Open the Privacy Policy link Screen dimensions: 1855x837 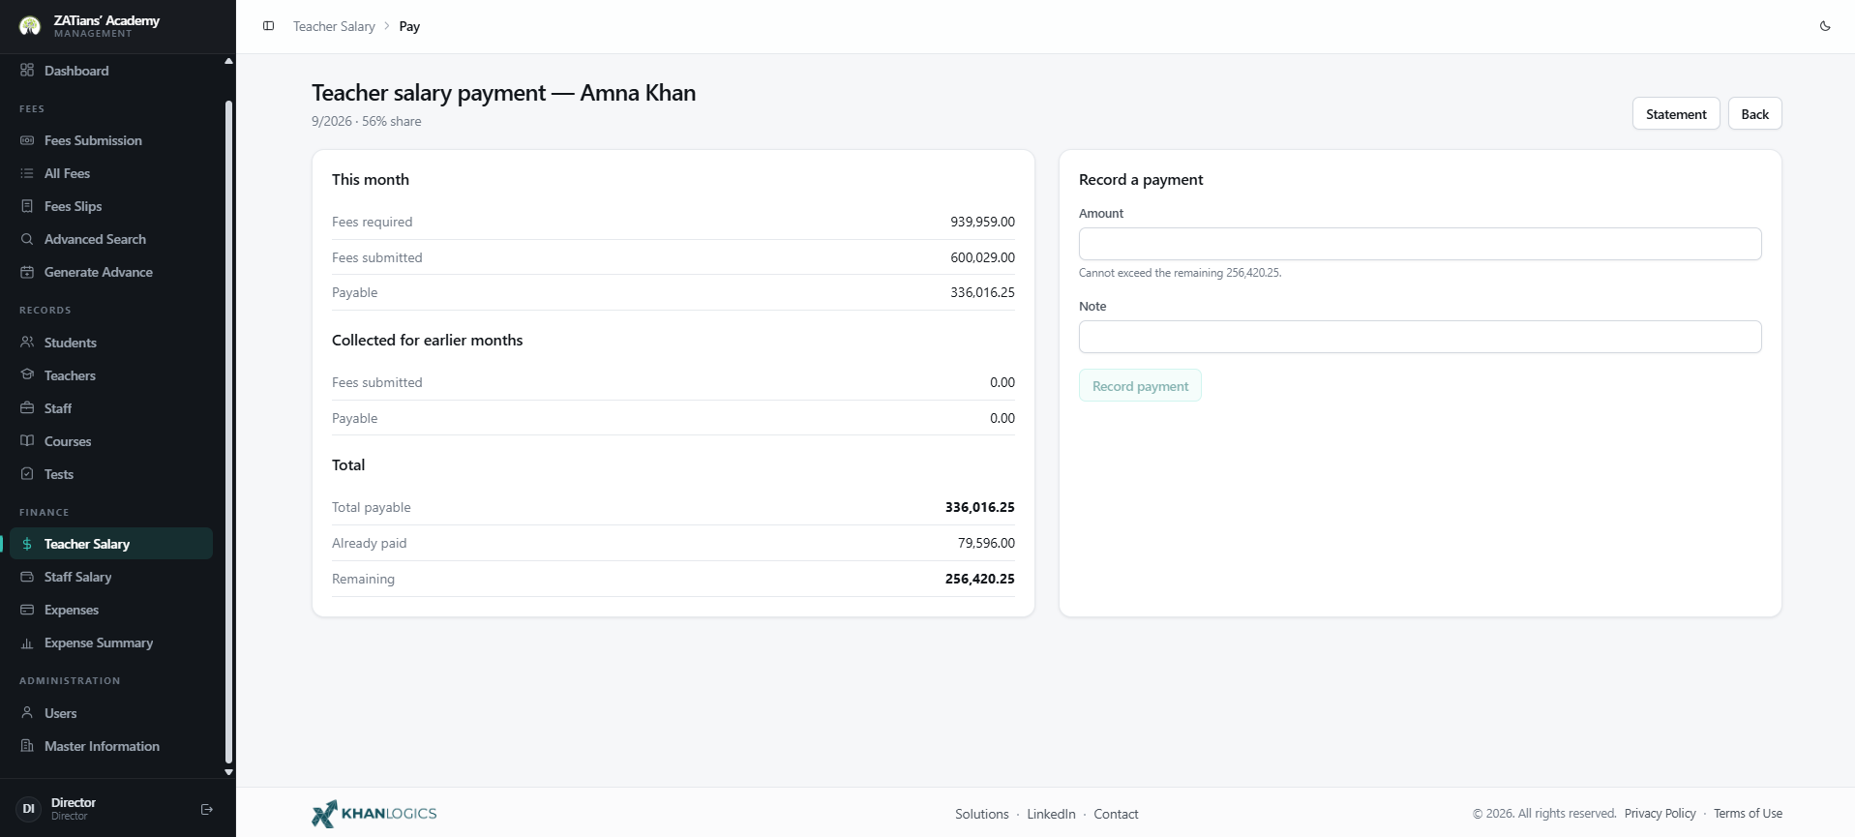pyautogui.click(x=1660, y=814)
